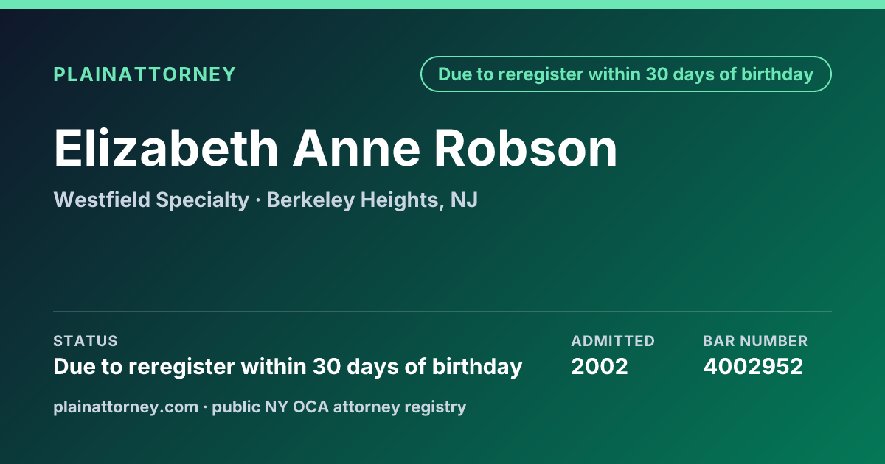Screen dimensions: 885x464
Task: Click the STATUS field label
Action: [86, 341]
